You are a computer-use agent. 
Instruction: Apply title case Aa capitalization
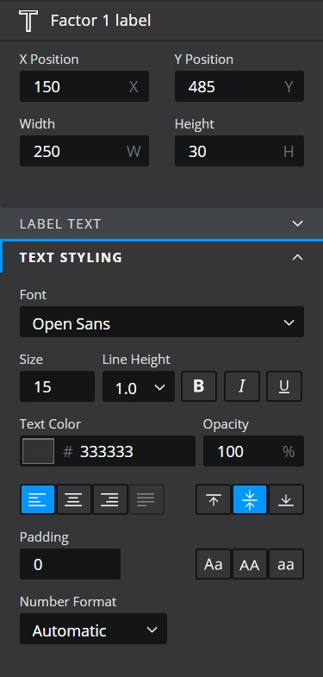coord(214,564)
